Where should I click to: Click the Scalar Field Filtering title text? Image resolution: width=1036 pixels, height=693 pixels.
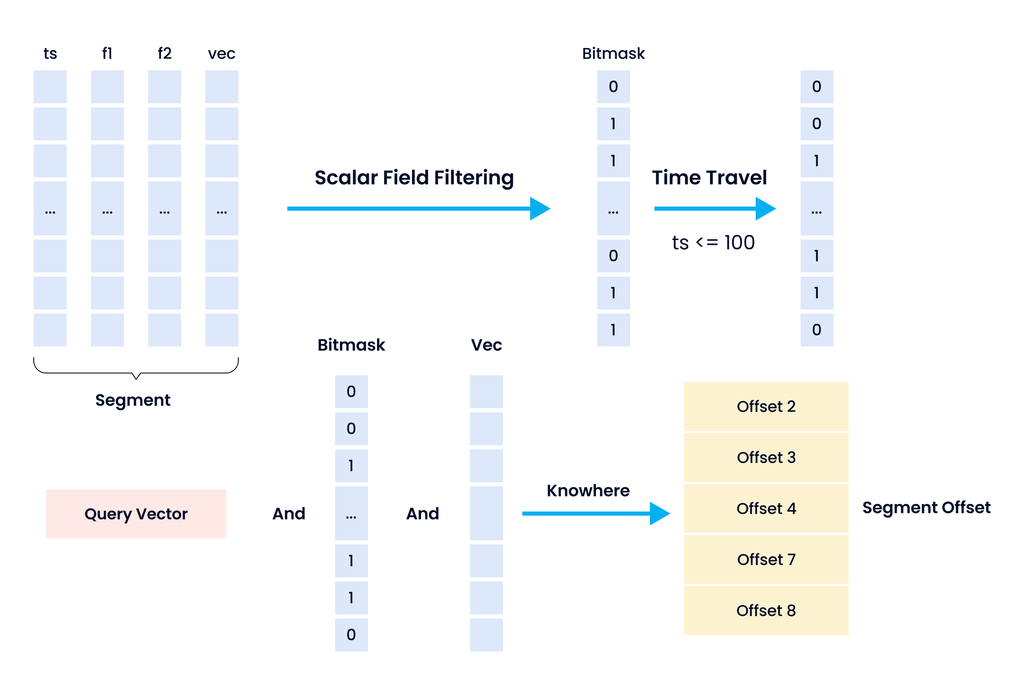[x=414, y=178]
